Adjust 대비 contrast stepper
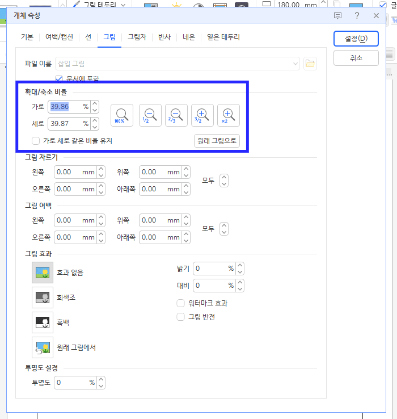Viewport: 397px width, 419px height. click(x=240, y=286)
